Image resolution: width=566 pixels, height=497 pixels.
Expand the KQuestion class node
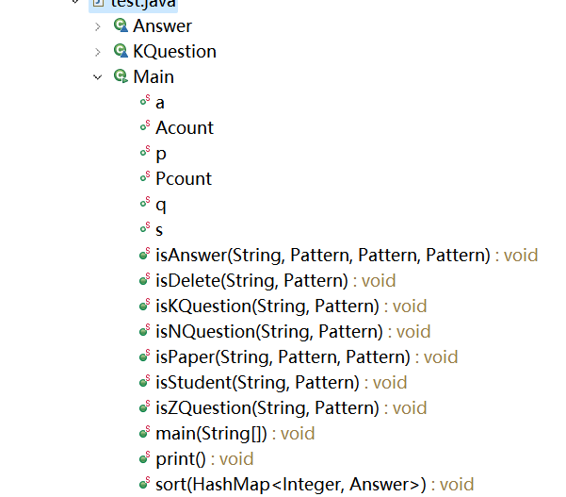(x=97, y=52)
